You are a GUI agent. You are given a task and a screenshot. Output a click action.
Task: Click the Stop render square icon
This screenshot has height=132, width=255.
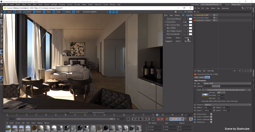point(176,12)
